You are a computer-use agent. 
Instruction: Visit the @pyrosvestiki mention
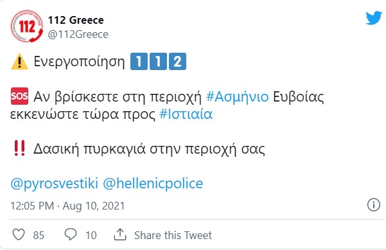[55, 184]
